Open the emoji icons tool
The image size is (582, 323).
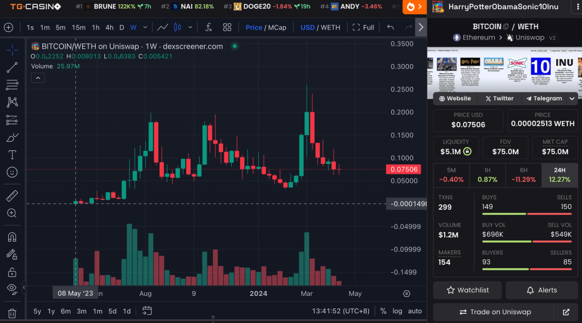[12, 172]
